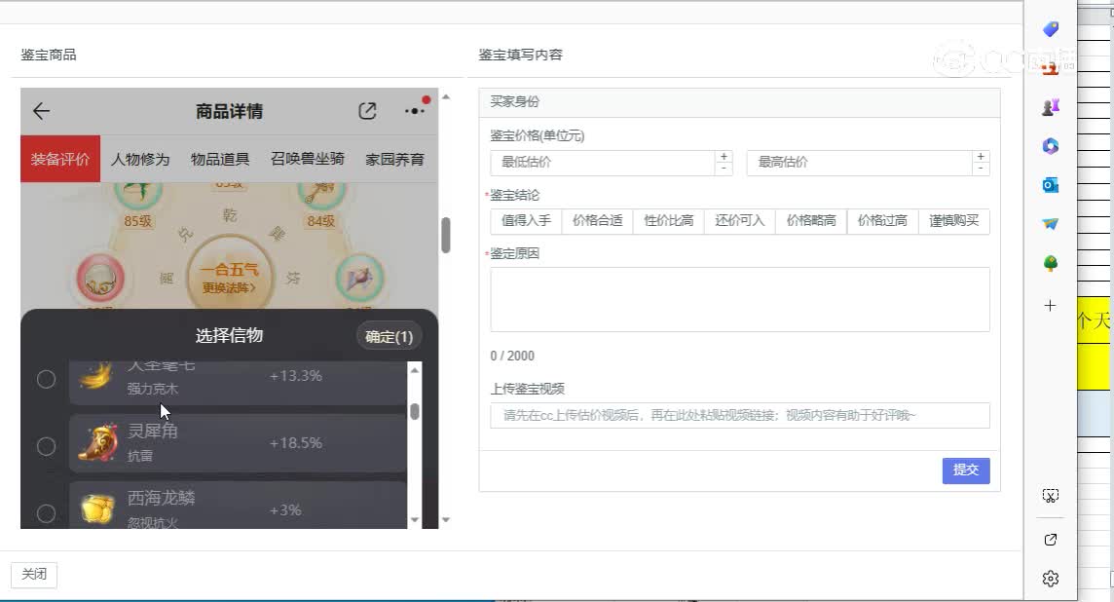The width and height of the screenshot is (1114, 602).
Task: Click into the 鉴定原因 text area
Action: [x=740, y=299]
